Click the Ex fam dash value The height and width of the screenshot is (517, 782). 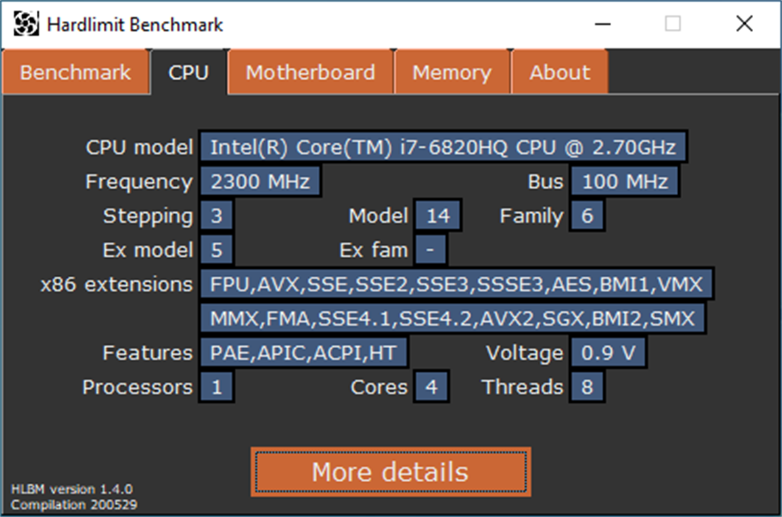pyautogui.click(x=430, y=250)
